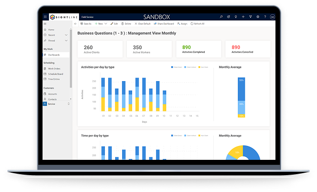Screen dimensions: 317x192
Task: Open Schedule Board in the sidebar
Action: point(53,74)
